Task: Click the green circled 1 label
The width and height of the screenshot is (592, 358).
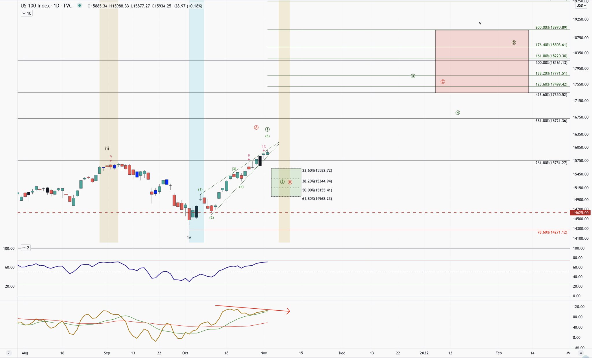Action: coord(267,129)
